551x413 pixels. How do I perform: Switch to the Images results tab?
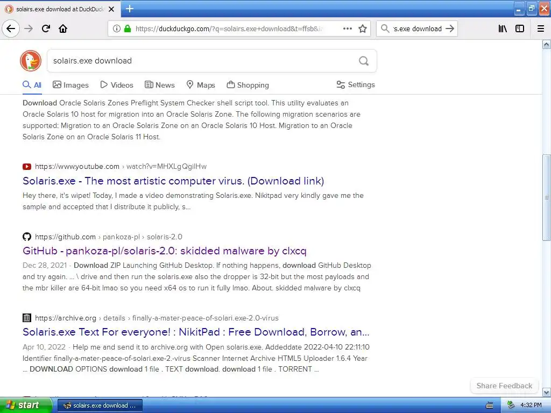pos(70,85)
